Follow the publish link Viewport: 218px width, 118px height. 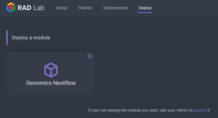coord(200,110)
